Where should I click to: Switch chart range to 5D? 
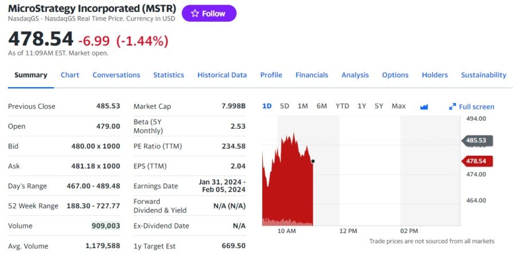[285, 106]
